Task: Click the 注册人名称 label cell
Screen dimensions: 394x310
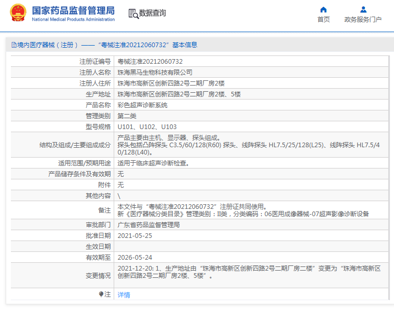Action: coord(95,72)
